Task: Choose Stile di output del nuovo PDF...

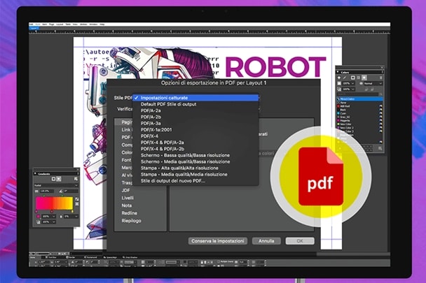Action: (x=196, y=181)
